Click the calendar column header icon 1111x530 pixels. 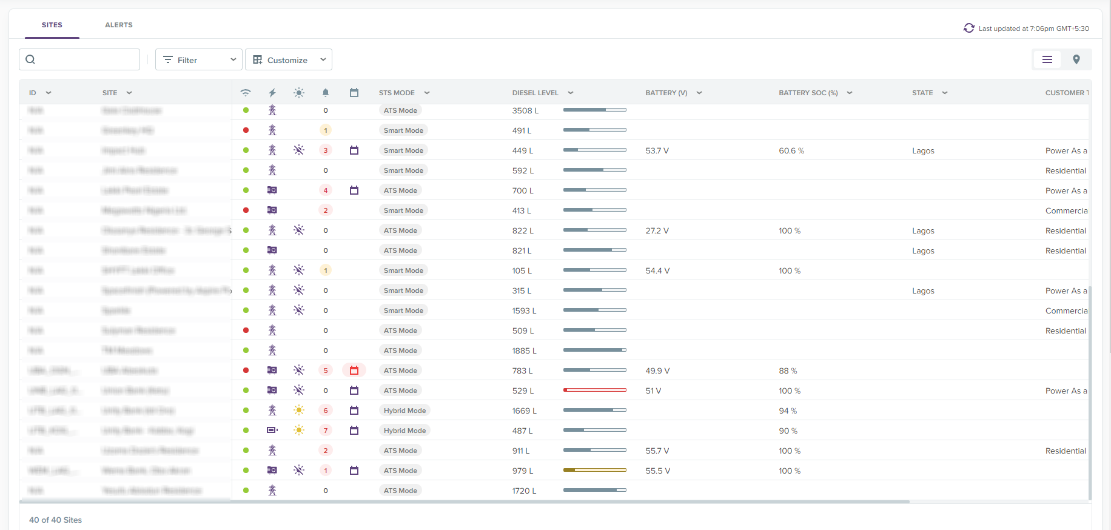[x=354, y=93]
